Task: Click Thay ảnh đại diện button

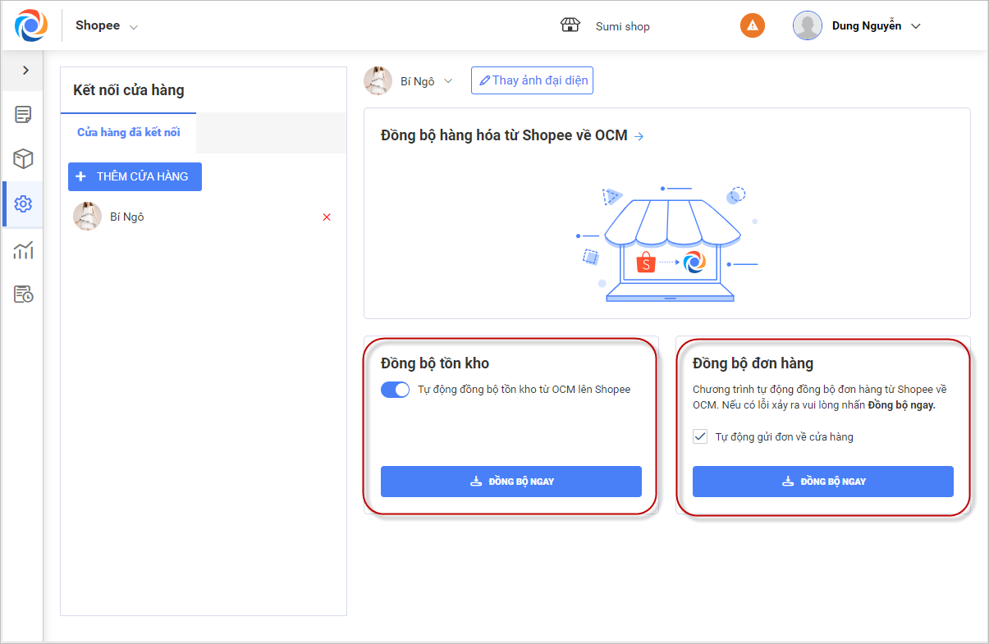Action: click(532, 80)
